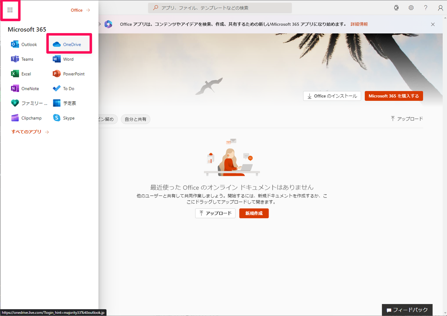Open Outlook from the app list
Image resolution: width=447 pixels, height=316 pixels.
(x=24, y=44)
